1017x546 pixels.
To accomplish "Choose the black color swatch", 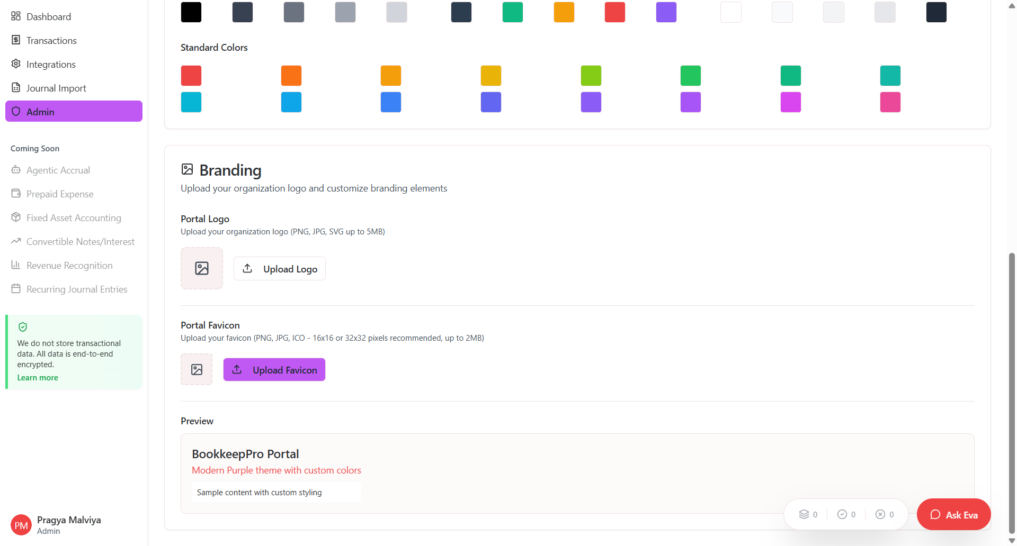I will click(191, 12).
